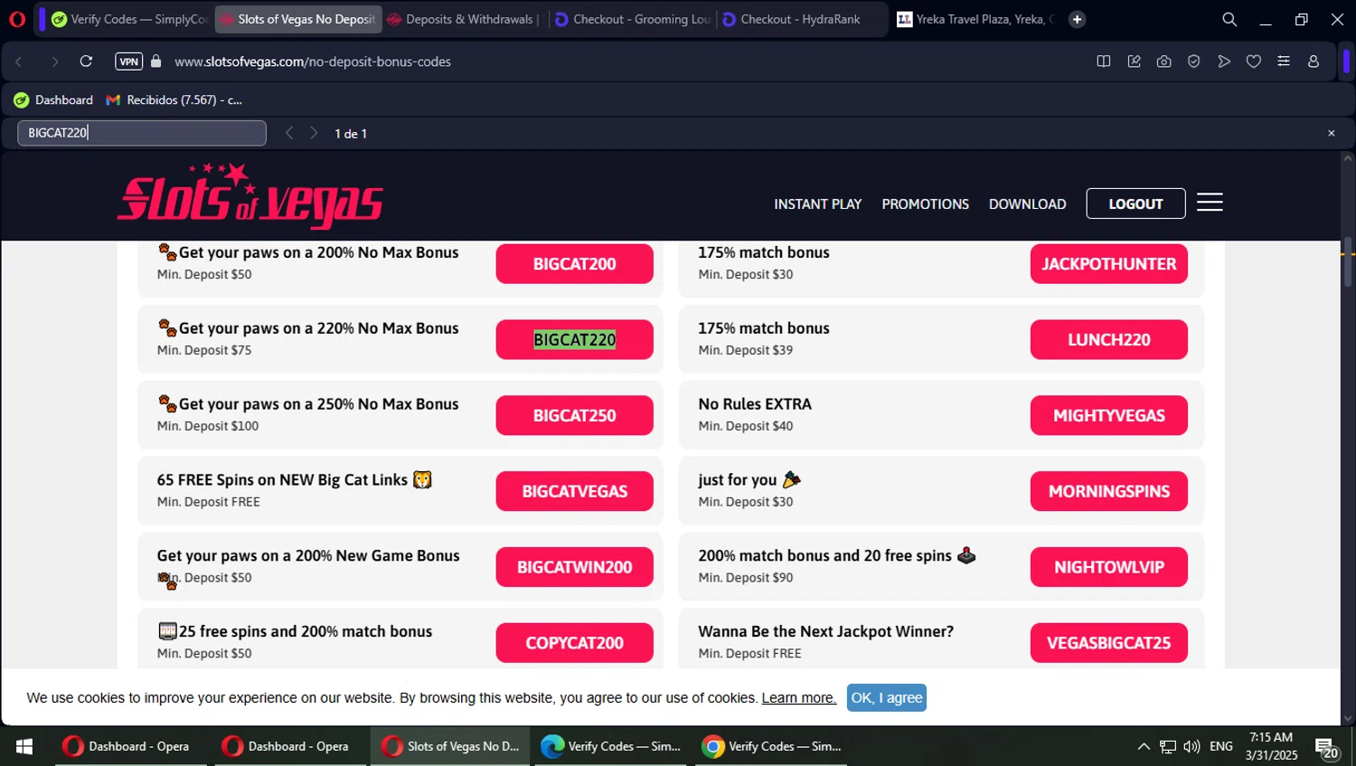Screen dimensions: 1356x766
Task: Click the heart bookmark icon
Action: pyautogui.click(x=1254, y=61)
